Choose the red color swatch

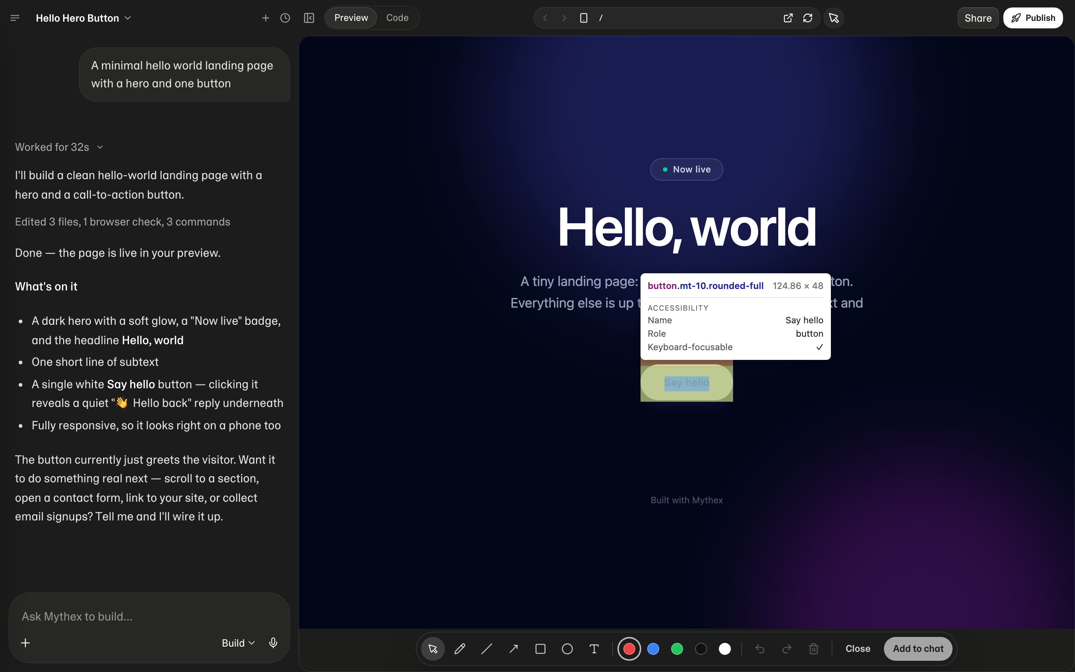tap(629, 649)
